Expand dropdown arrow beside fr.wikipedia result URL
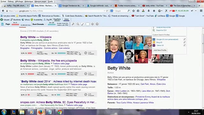204x115 pixels. pos(50,40)
